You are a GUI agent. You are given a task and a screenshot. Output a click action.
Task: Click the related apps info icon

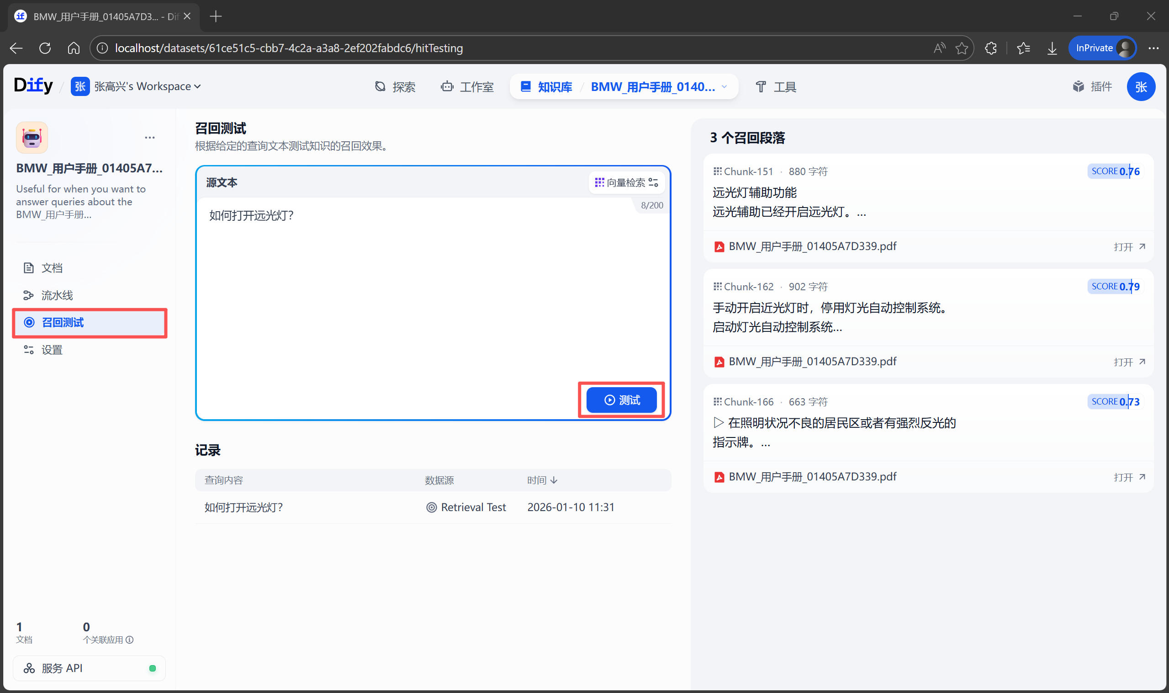coord(130,640)
